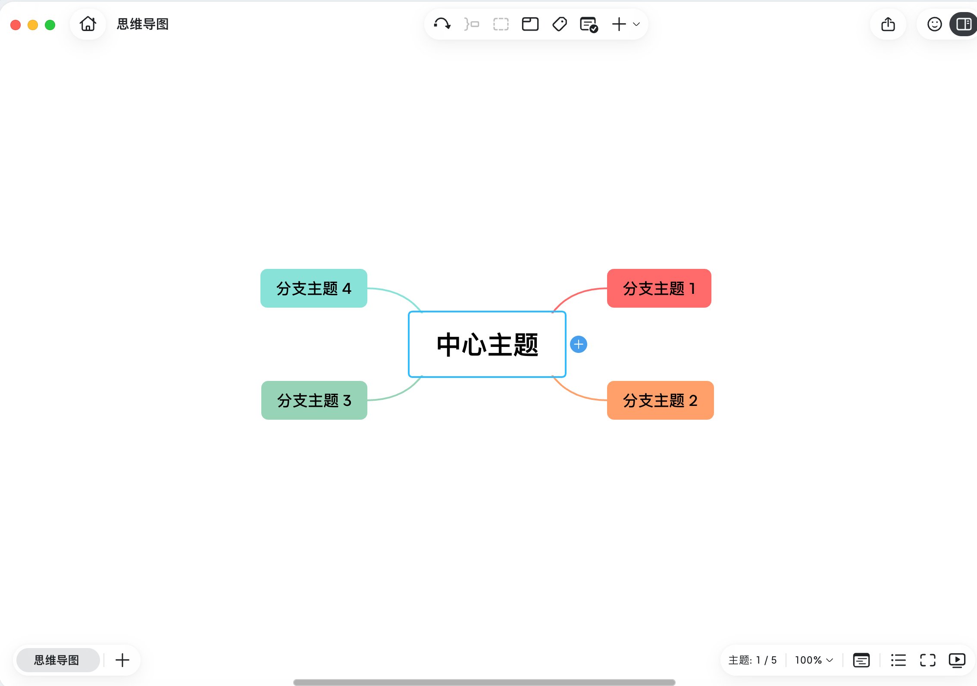Click the 思维导图 document title
The width and height of the screenshot is (977, 686).
click(143, 24)
